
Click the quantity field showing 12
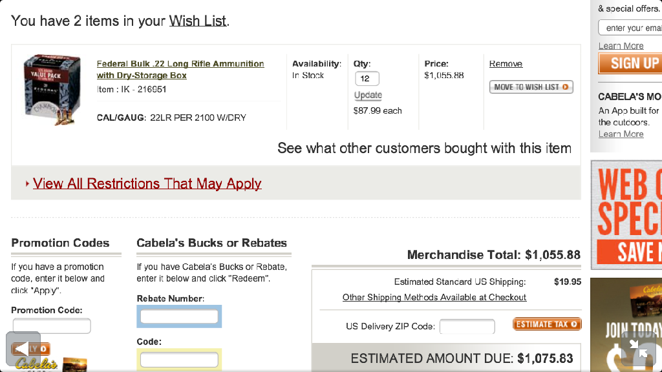pyautogui.click(x=367, y=78)
